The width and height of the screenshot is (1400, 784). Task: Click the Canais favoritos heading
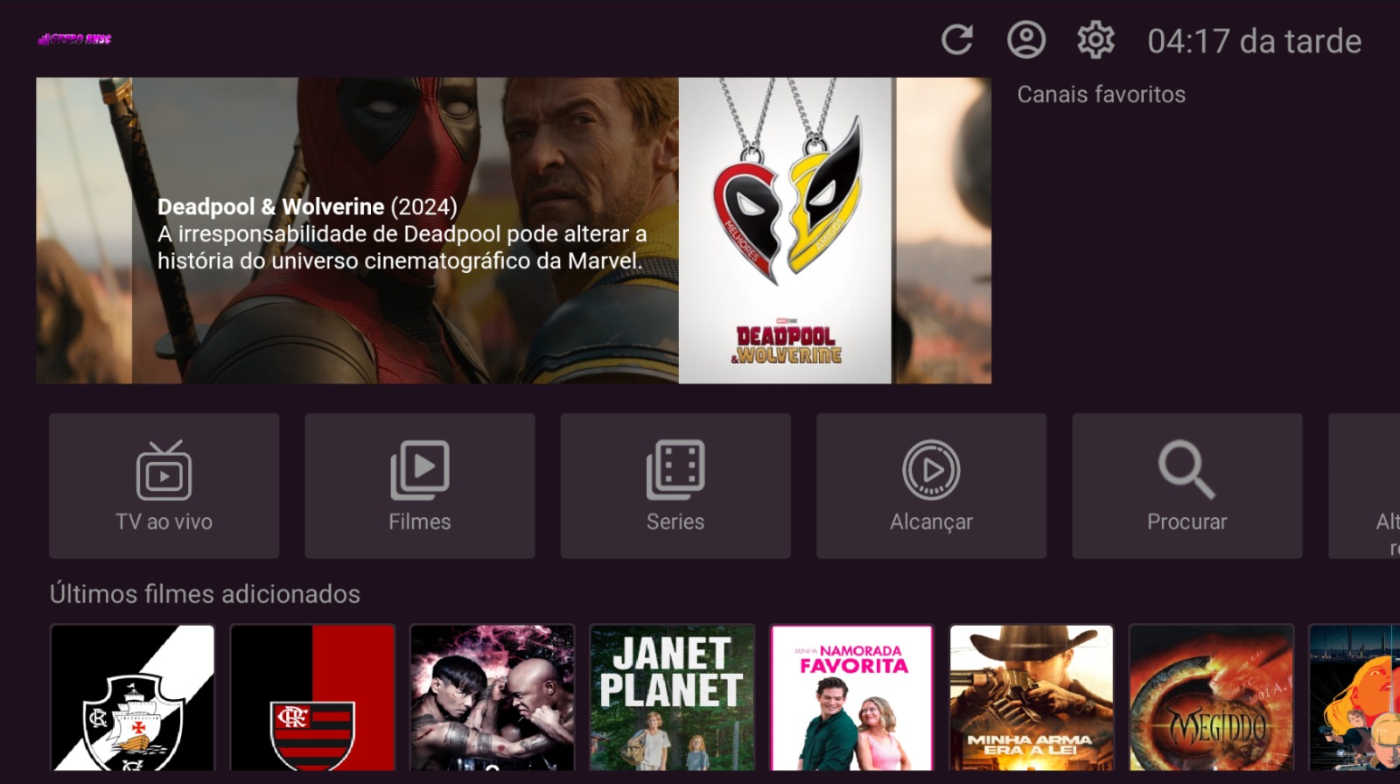coord(1101,94)
